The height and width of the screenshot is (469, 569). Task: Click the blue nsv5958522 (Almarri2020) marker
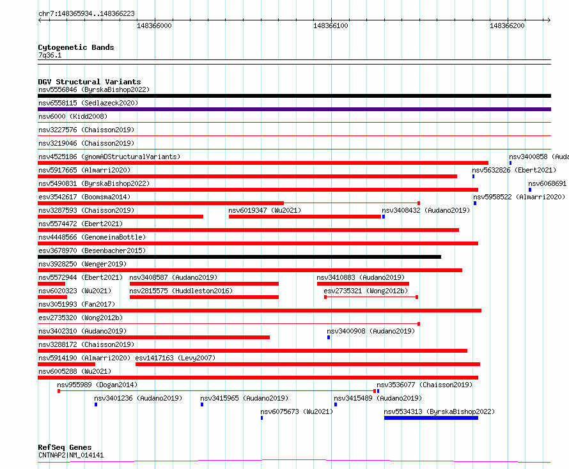point(475,203)
